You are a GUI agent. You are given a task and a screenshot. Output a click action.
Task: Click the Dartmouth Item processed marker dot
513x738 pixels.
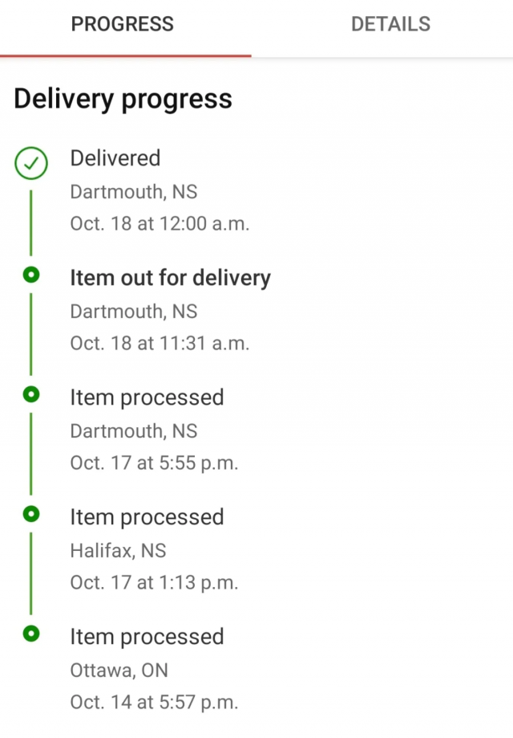coord(31,395)
